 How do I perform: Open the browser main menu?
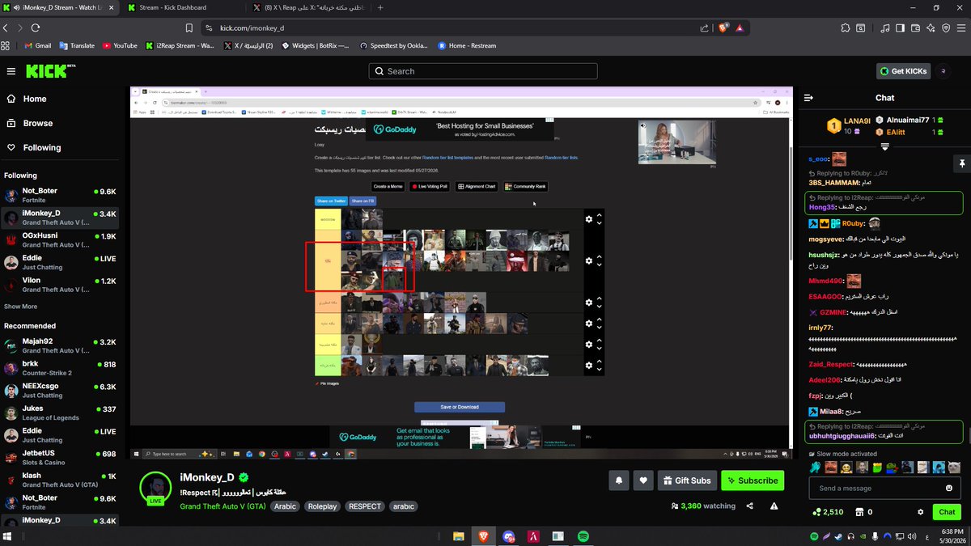coord(960,28)
